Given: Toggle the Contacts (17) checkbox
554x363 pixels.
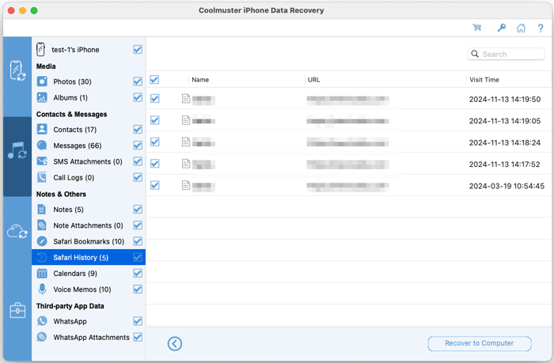Looking at the screenshot, I should tap(138, 129).
